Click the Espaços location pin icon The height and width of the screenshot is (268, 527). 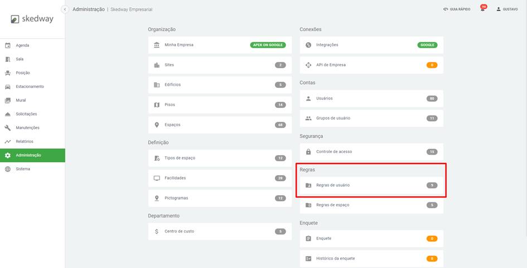pos(157,125)
